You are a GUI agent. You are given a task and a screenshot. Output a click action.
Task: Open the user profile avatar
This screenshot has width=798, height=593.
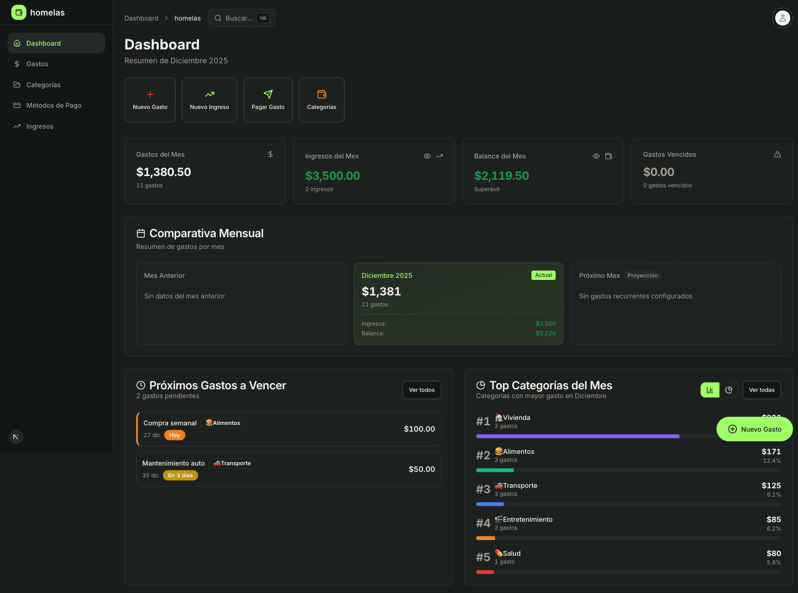pyautogui.click(x=782, y=18)
